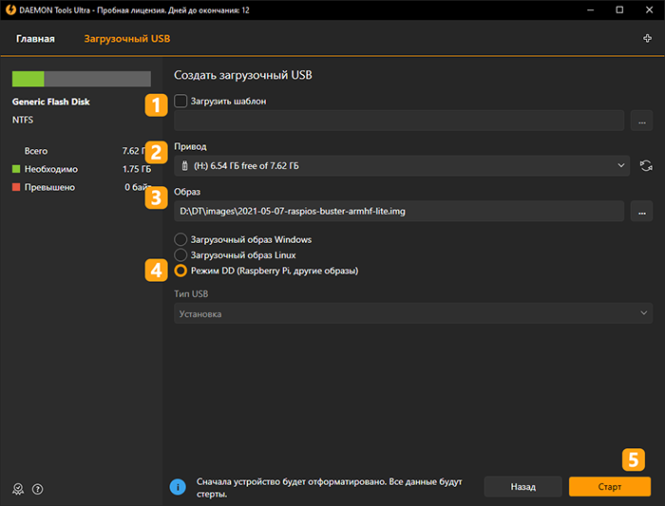
Task: Click the 1.75 ГБ required value
Action: coord(137,169)
